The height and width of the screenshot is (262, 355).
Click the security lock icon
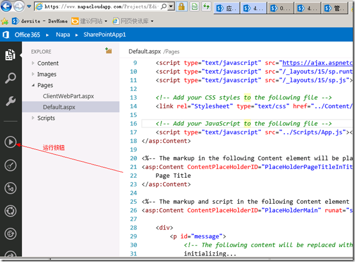coord(181,7)
